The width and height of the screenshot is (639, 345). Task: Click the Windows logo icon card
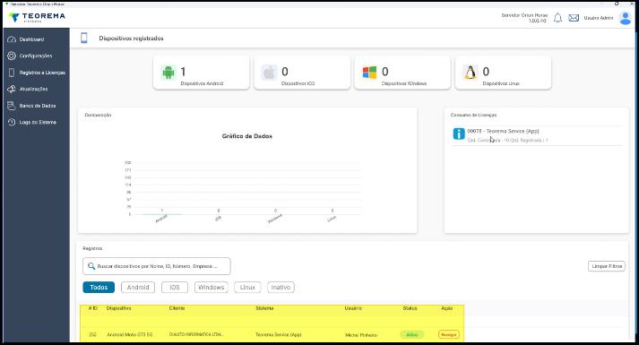369,73
